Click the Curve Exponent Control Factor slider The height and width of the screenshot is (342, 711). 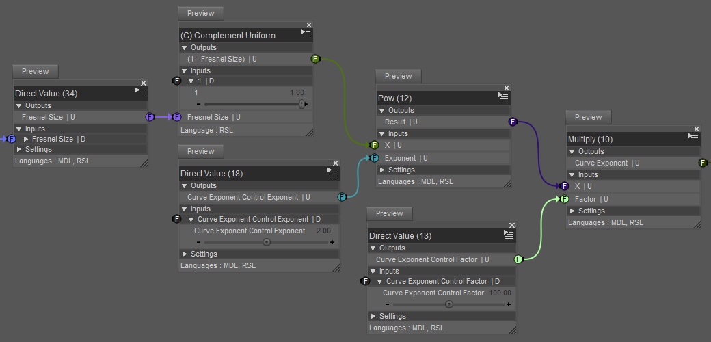[x=448, y=304]
